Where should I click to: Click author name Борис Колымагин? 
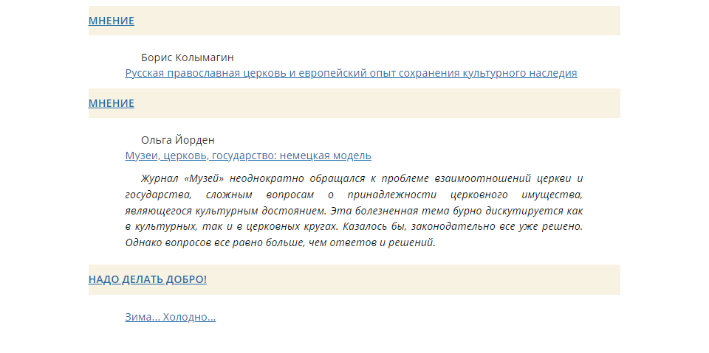187,57
